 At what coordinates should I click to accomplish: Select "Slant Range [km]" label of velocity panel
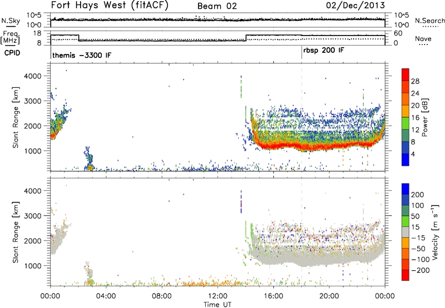pyautogui.click(x=16, y=232)
